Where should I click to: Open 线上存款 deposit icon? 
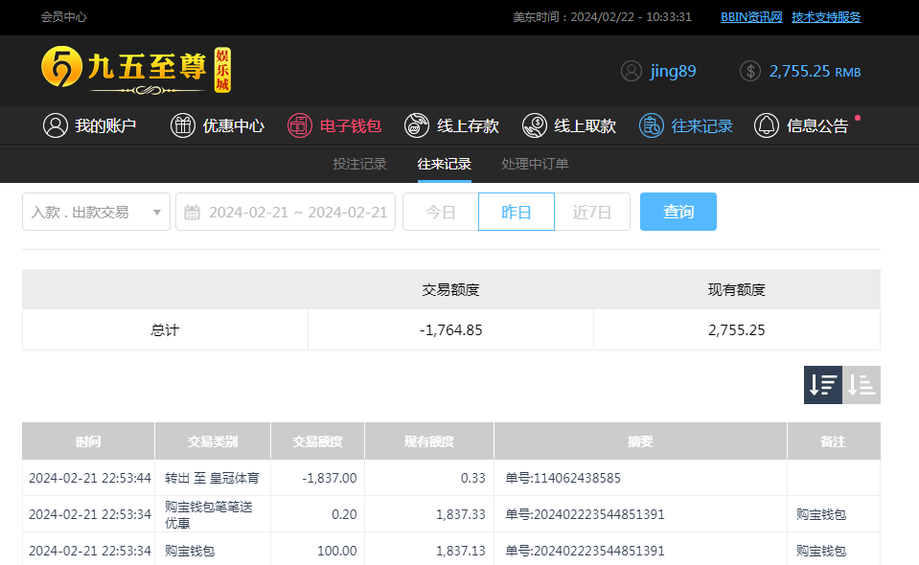[417, 125]
